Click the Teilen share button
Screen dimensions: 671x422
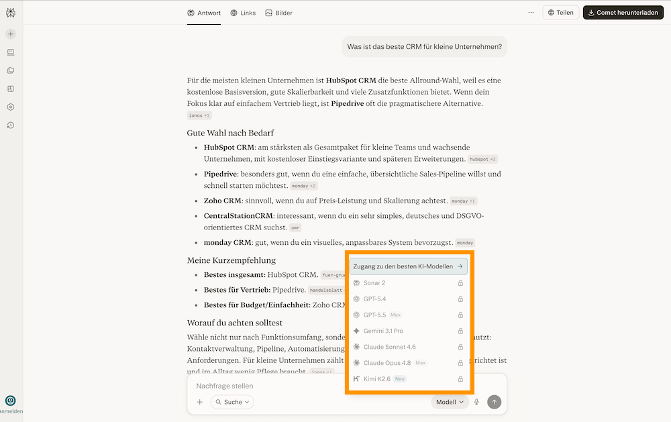point(560,12)
